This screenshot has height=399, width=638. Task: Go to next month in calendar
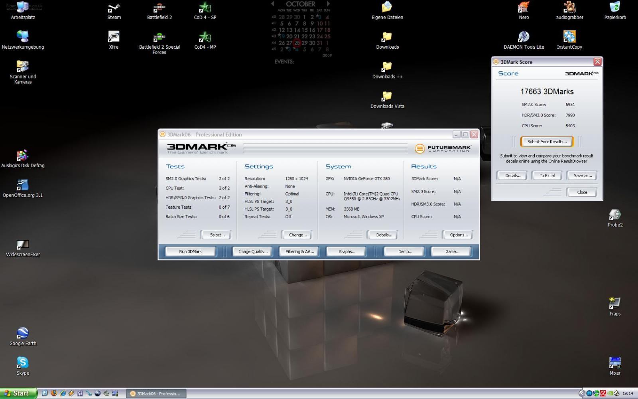pos(328,4)
